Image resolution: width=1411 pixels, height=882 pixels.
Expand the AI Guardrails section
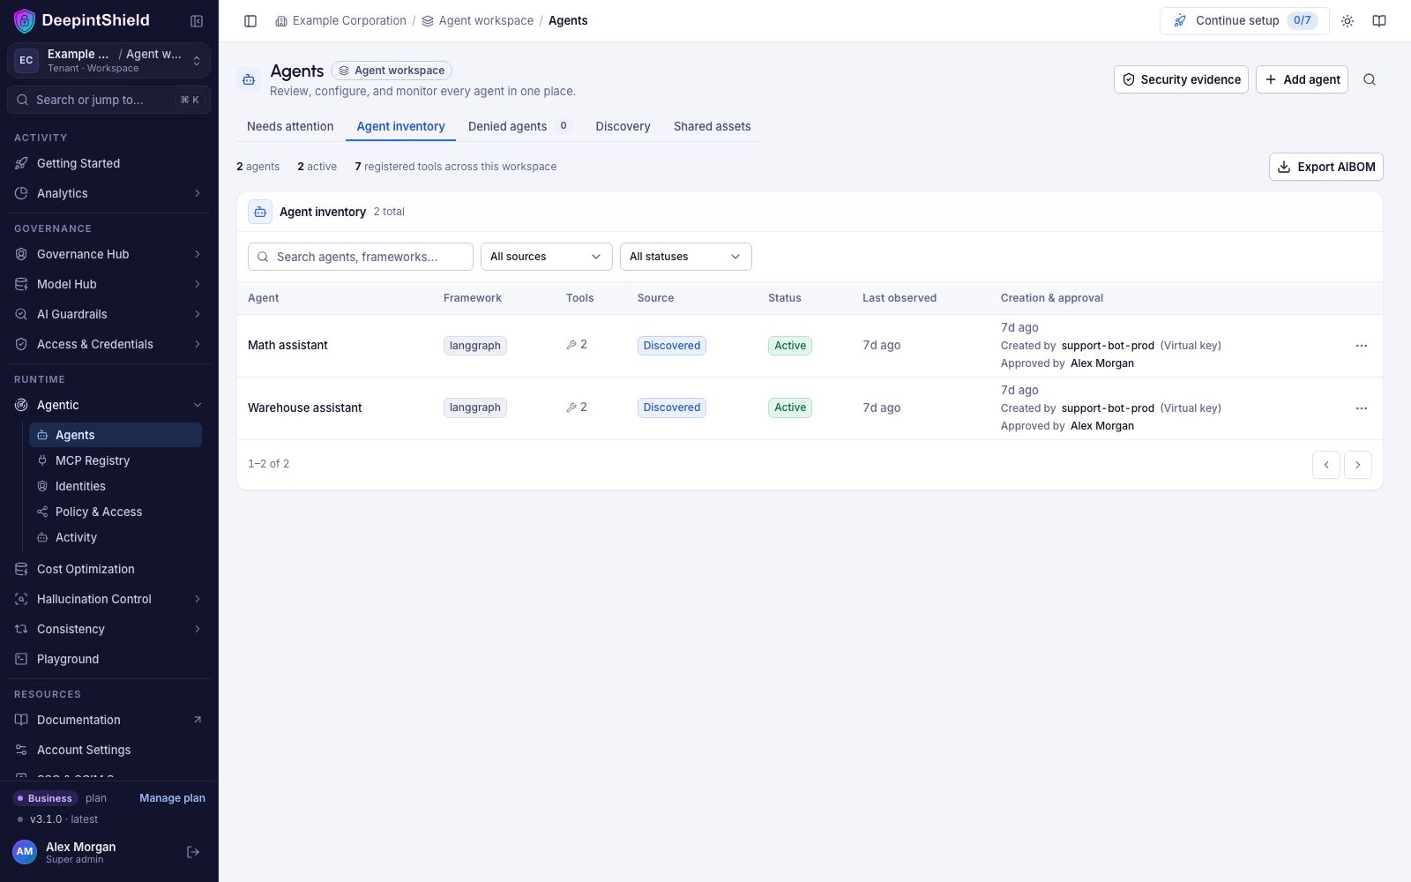tap(109, 314)
